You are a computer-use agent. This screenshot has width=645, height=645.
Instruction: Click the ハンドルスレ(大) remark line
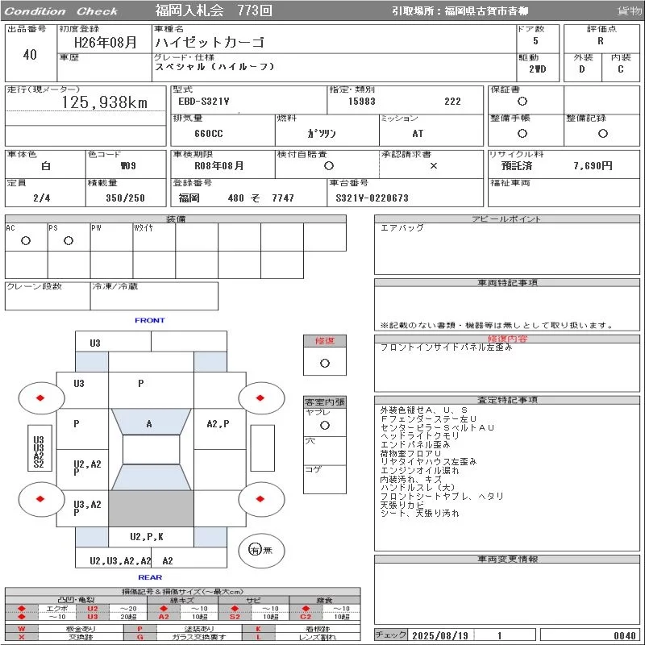click(x=418, y=488)
